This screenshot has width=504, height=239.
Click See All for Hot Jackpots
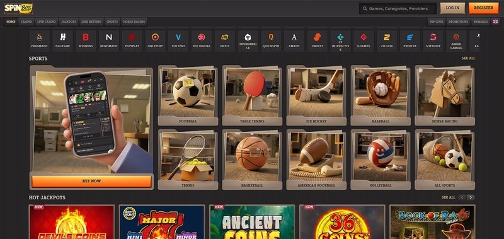(x=449, y=197)
